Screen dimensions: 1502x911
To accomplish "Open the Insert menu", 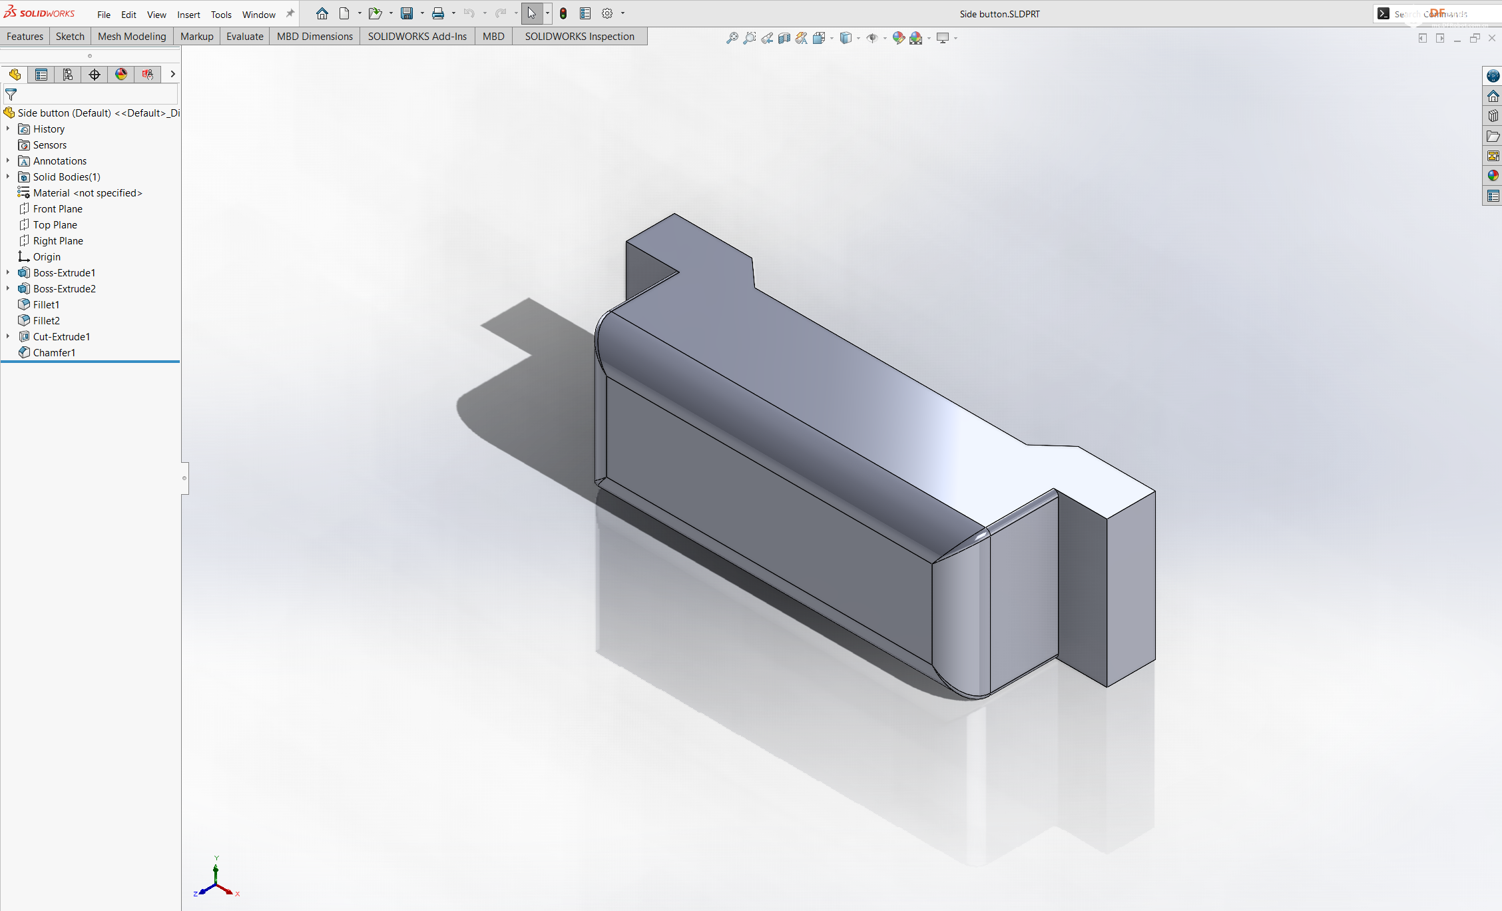I will click(188, 15).
